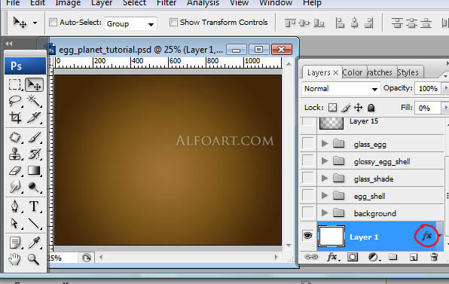This screenshot has height=284, width=449.
Task: Select the Pen tool
Action: point(15,206)
